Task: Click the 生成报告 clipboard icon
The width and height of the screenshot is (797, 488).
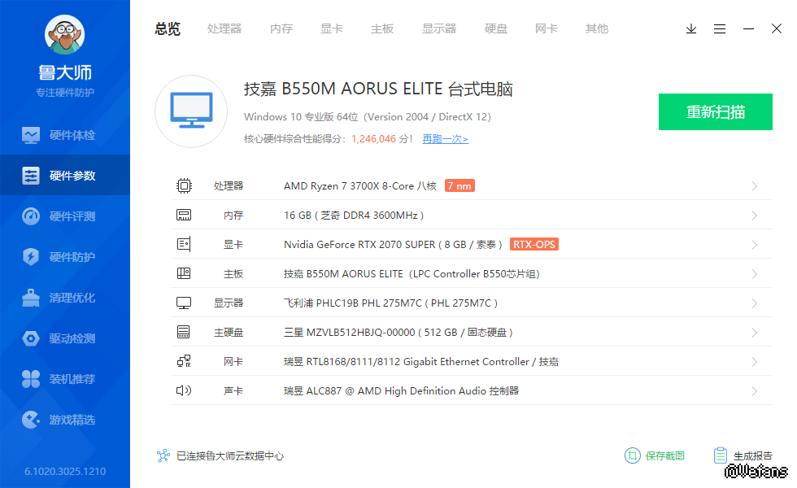Action: (721, 455)
